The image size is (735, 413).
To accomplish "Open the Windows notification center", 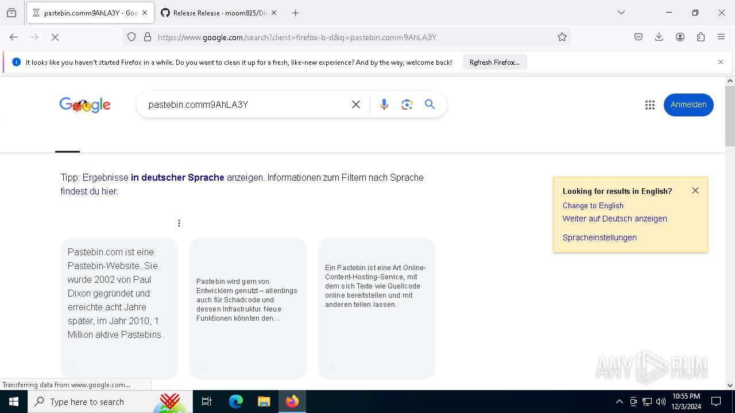I will [x=716, y=402].
